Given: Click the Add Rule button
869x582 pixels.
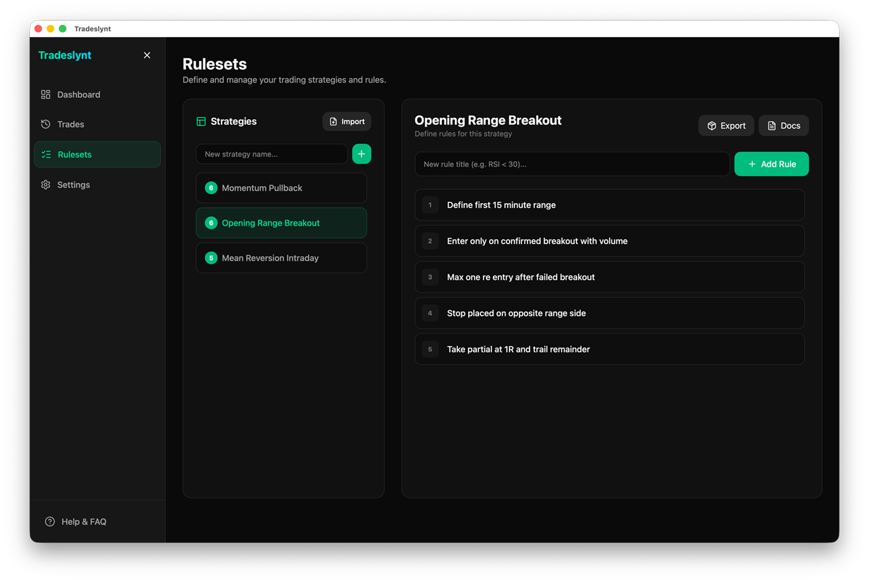Looking at the screenshot, I should coord(772,164).
